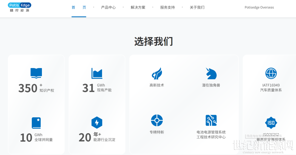Visit the Potisedge Overseas link
The width and height of the screenshot is (296, 155).
pos(259,7)
